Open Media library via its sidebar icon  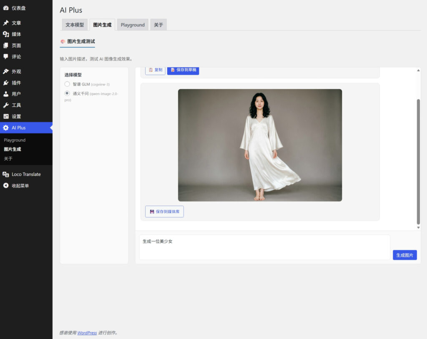[x=6, y=34]
